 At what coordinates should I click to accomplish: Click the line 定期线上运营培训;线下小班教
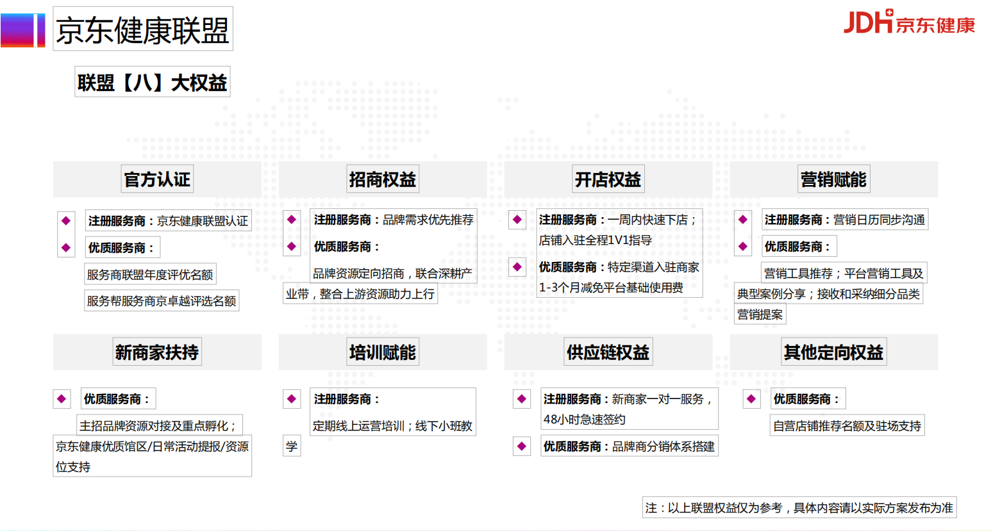(392, 426)
